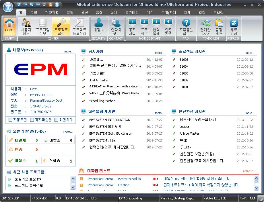Enable 자동로긴 checkbox
Image resolution: width=264 pixels, height=202 pixels.
pyautogui.click(x=10, y=120)
